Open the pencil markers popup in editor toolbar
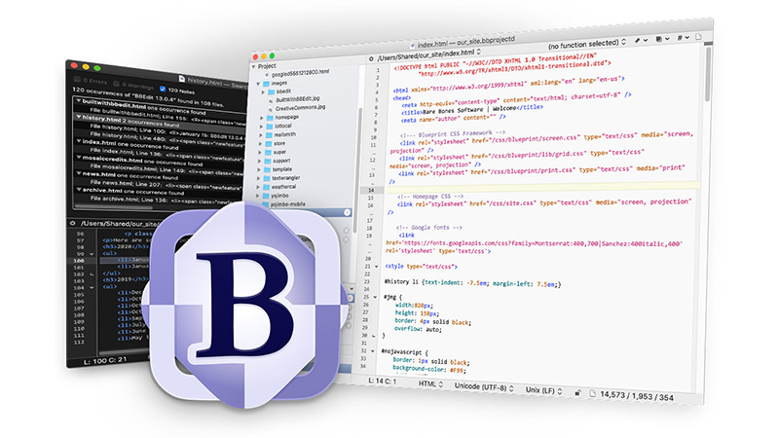This screenshot has width=779, height=438. tap(641, 40)
